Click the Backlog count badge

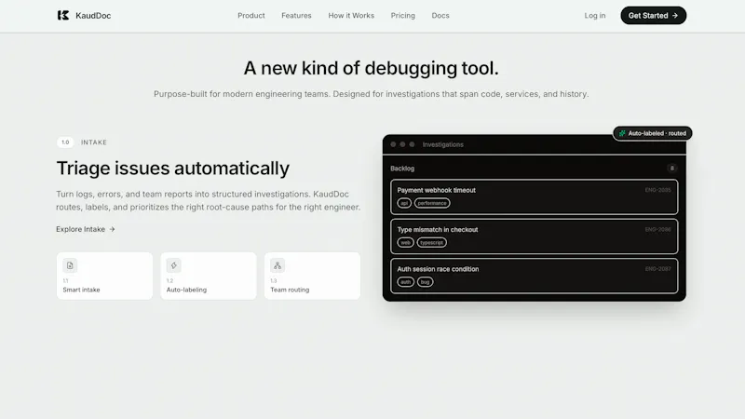(x=671, y=169)
